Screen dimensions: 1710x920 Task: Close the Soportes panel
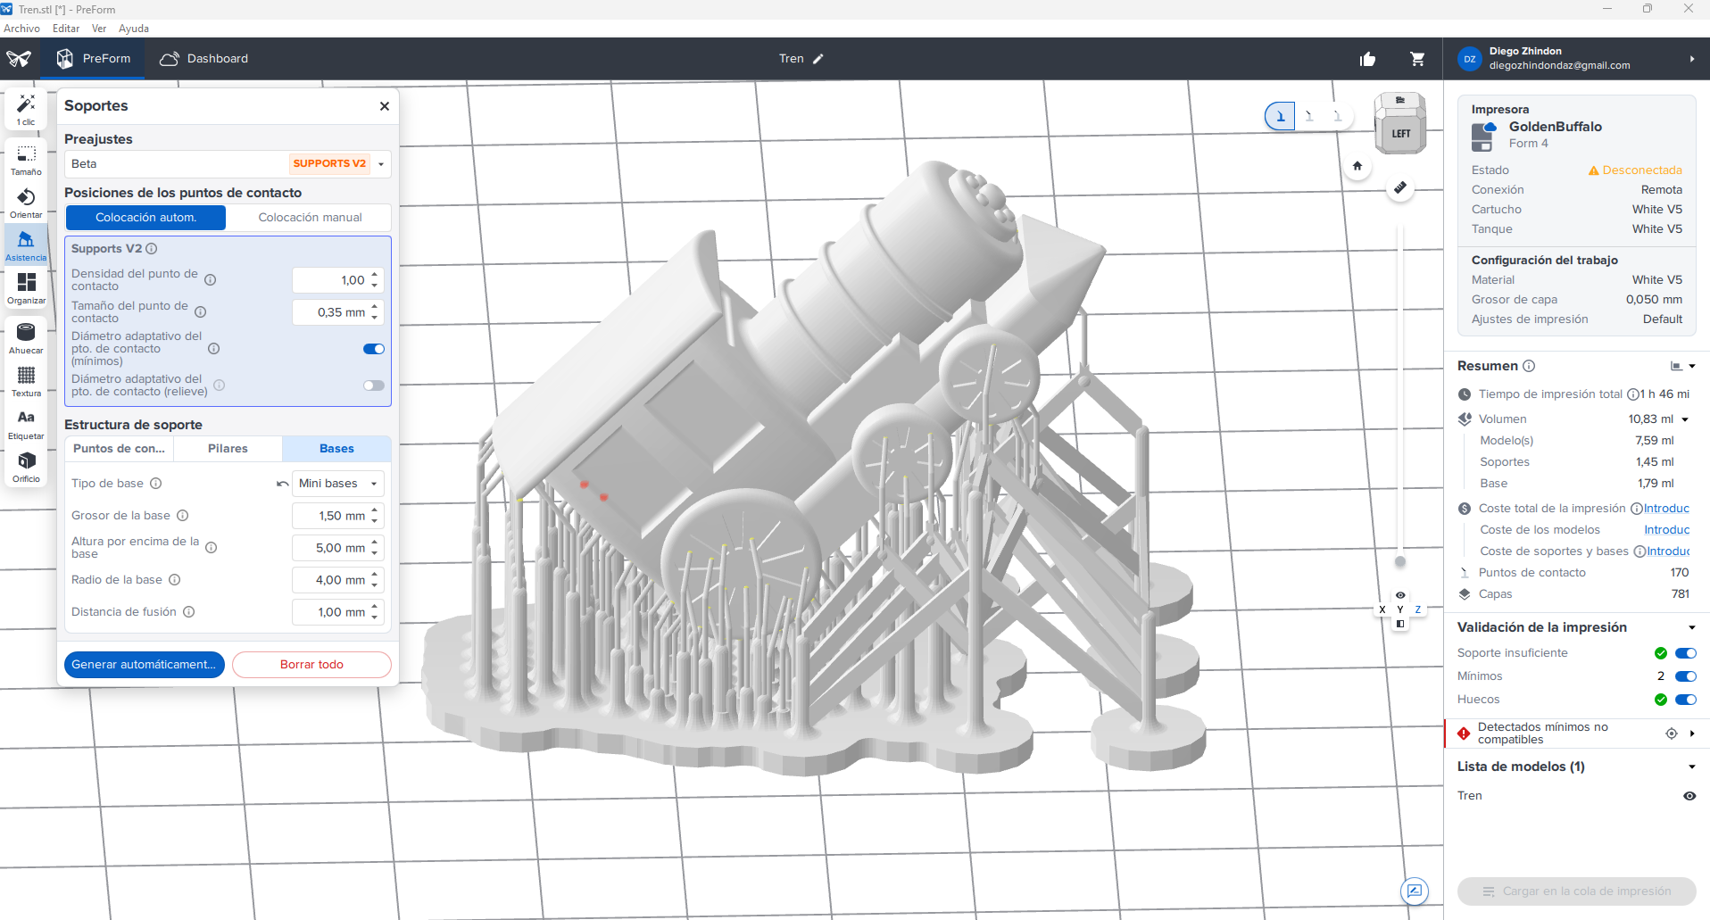coord(385,106)
